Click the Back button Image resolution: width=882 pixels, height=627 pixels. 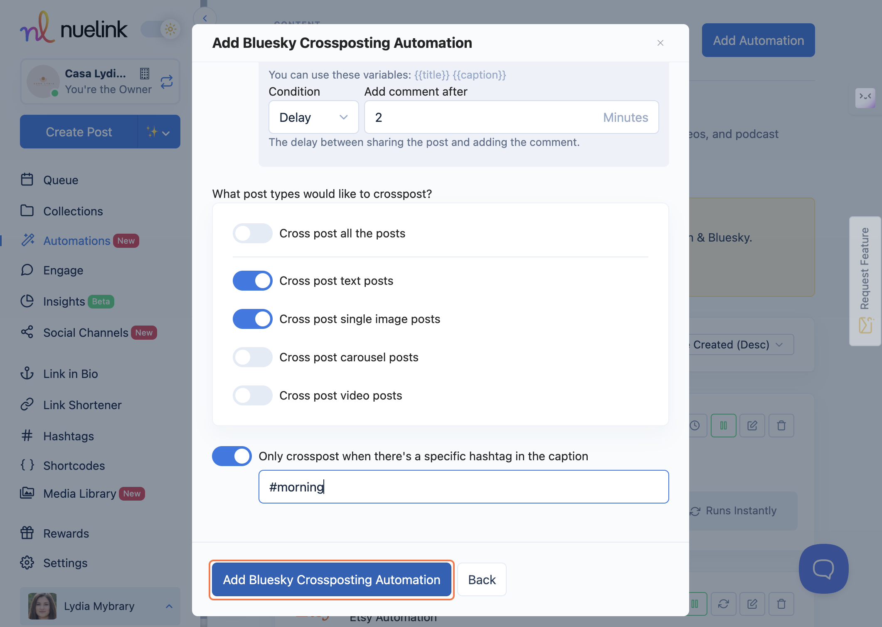[482, 580]
